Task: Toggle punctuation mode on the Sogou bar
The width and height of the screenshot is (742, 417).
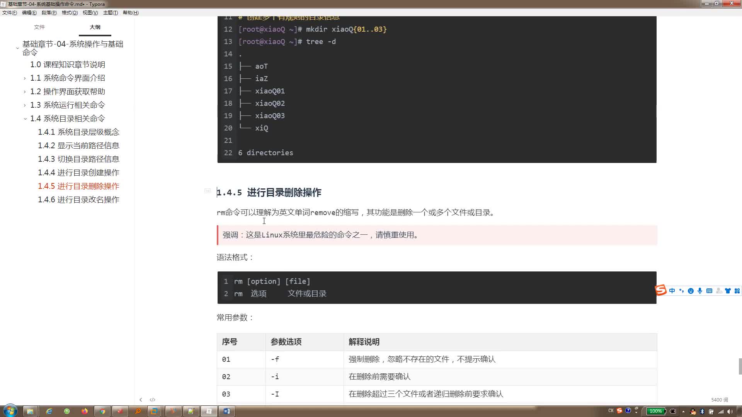Action: pyautogui.click(x=681, y=291)
